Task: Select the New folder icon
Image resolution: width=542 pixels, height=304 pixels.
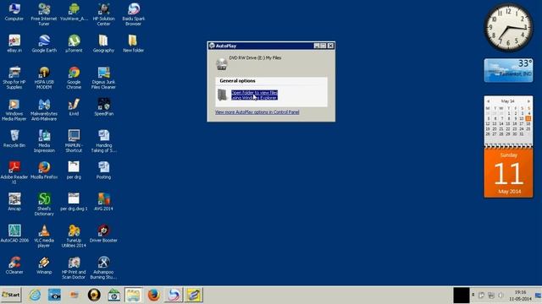Action: (134, 43)
